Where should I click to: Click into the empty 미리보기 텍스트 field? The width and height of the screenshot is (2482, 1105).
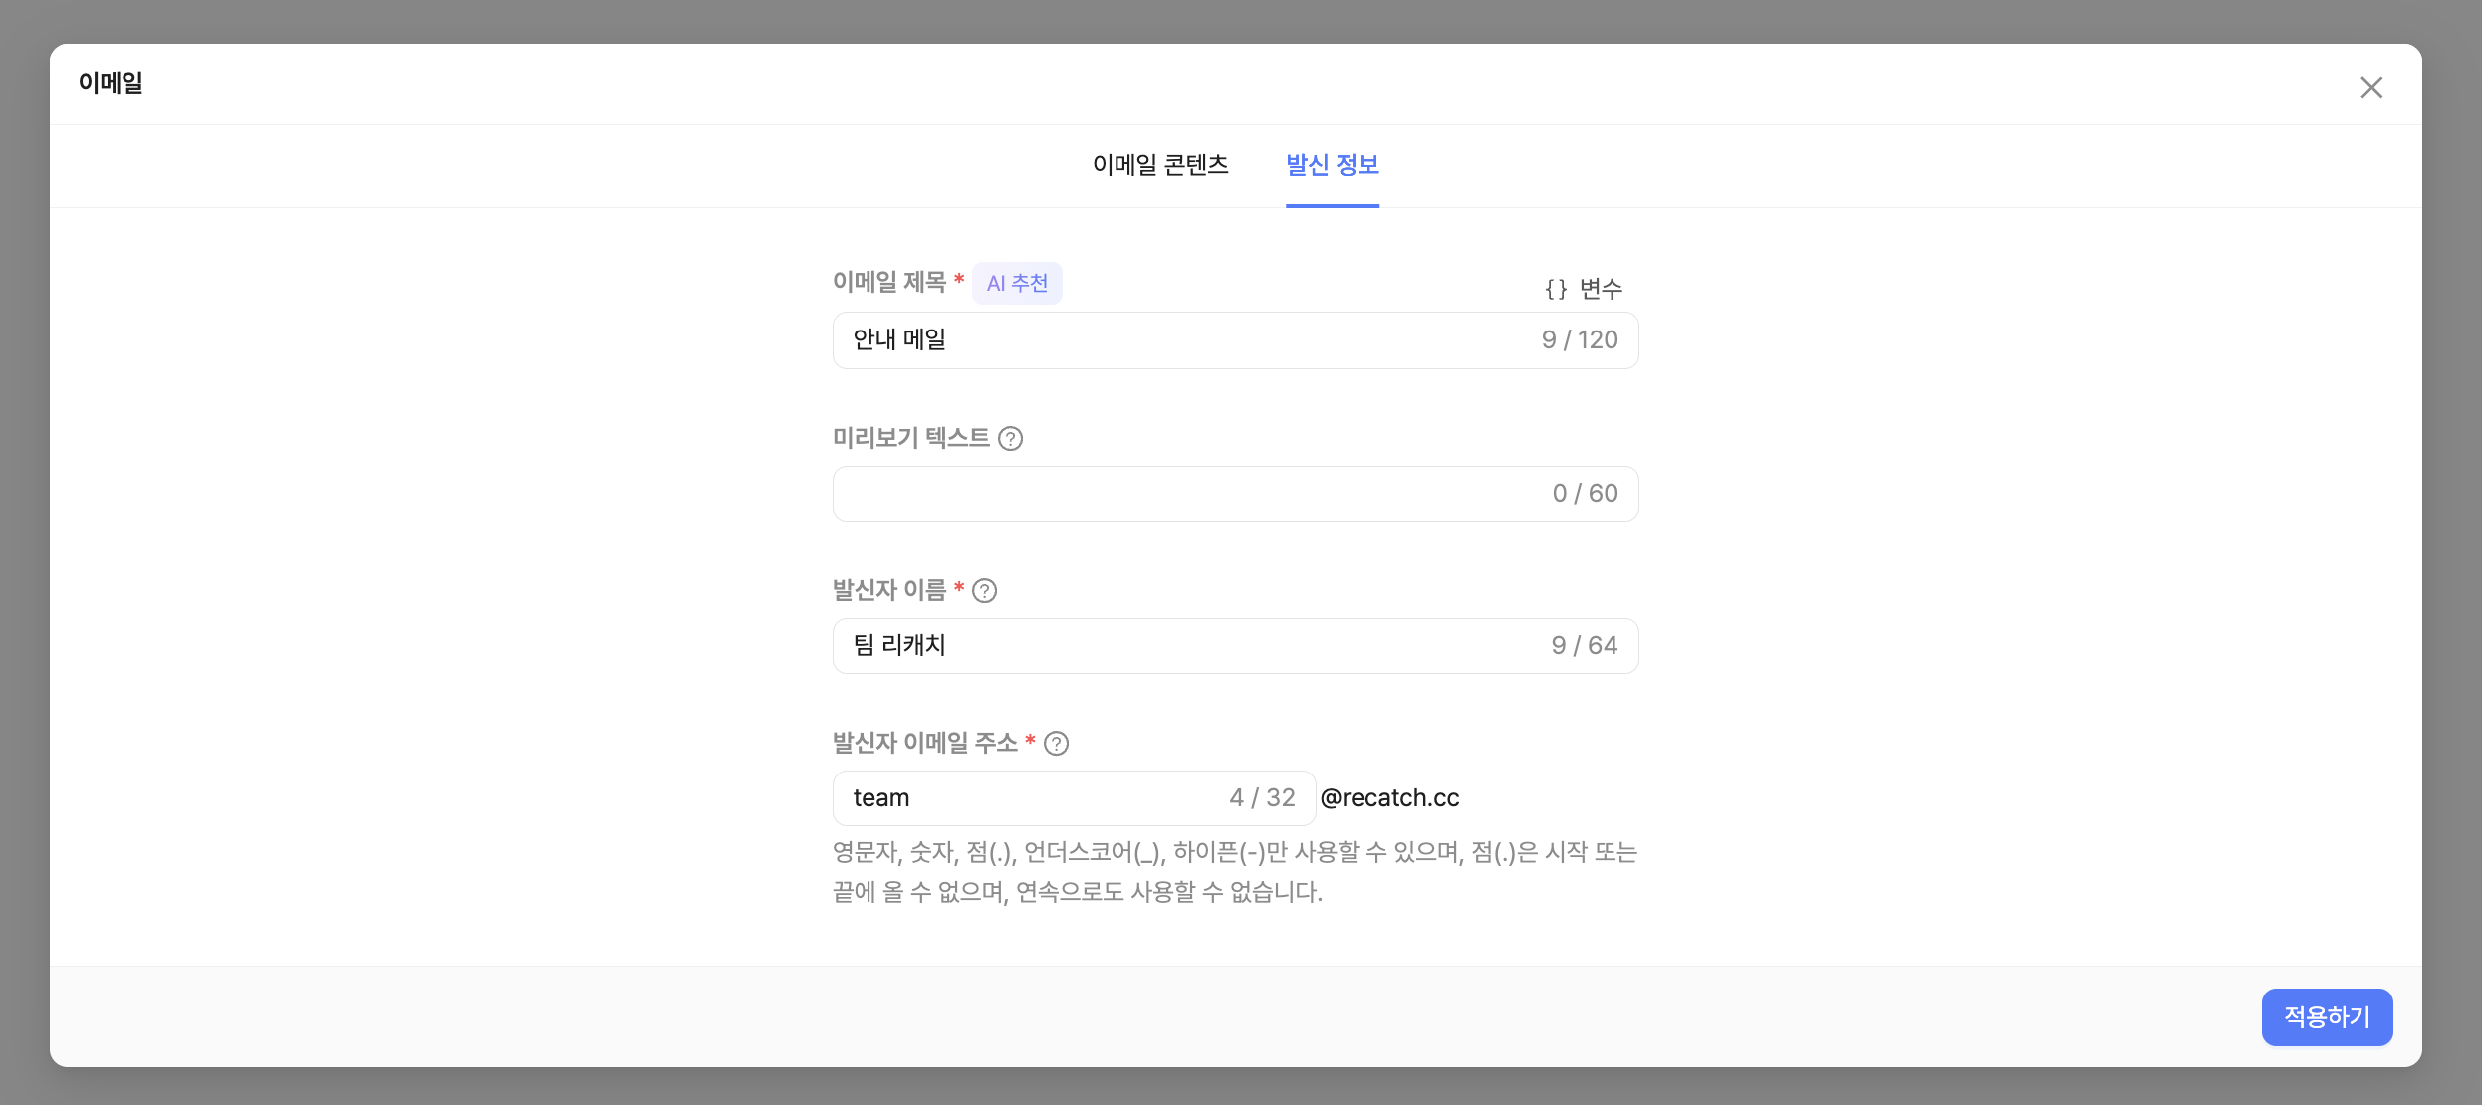click(1175, 494)
